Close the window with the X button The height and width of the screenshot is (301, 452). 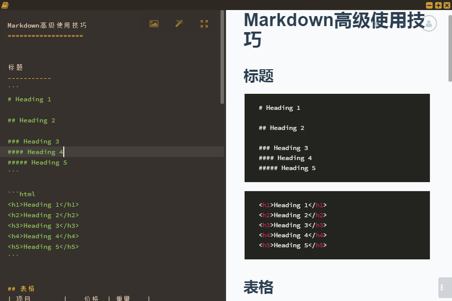click(x=447, y=5)
